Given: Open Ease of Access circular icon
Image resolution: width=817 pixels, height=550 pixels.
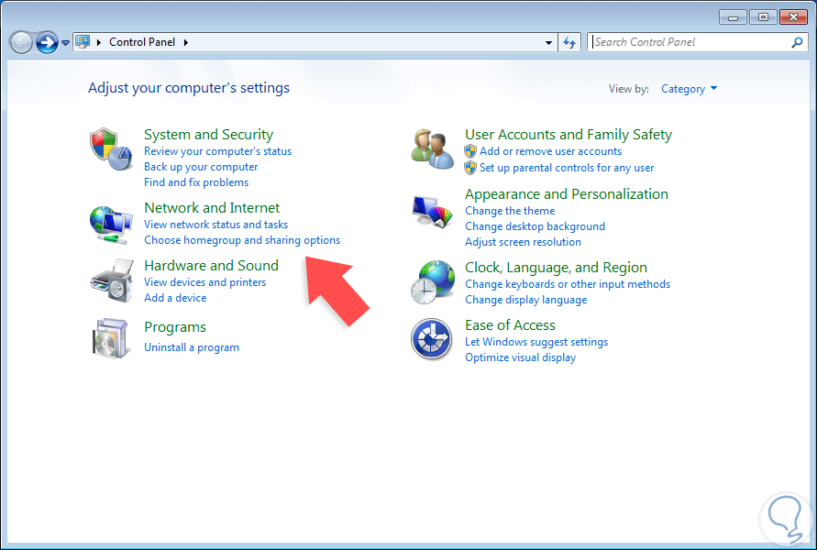Looking at the screenshot, I should coord(432,339).
